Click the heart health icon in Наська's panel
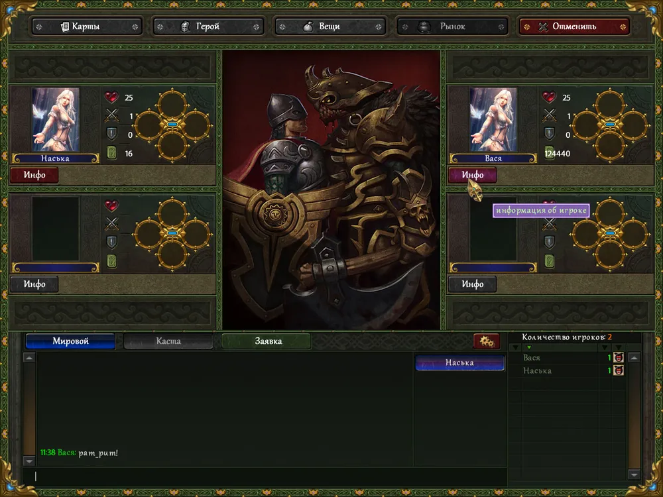The height and width of the screenshot is (497, 663). (111, 97)
